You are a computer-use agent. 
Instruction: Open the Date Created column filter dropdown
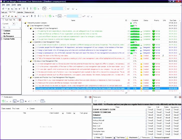point(63,113)
